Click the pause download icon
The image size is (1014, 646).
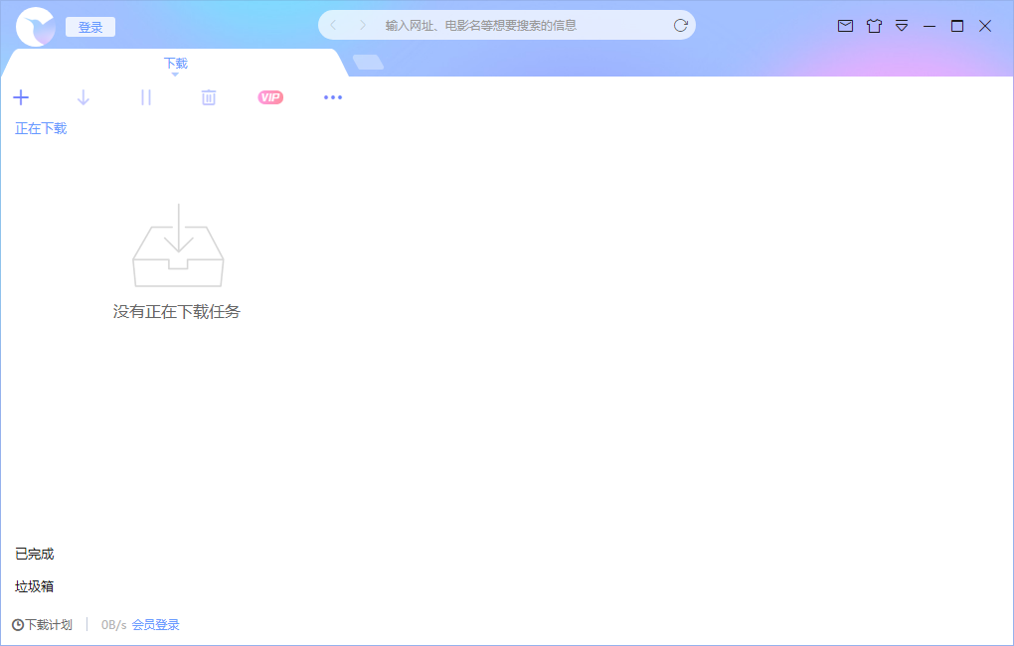(x=146, y=97)
